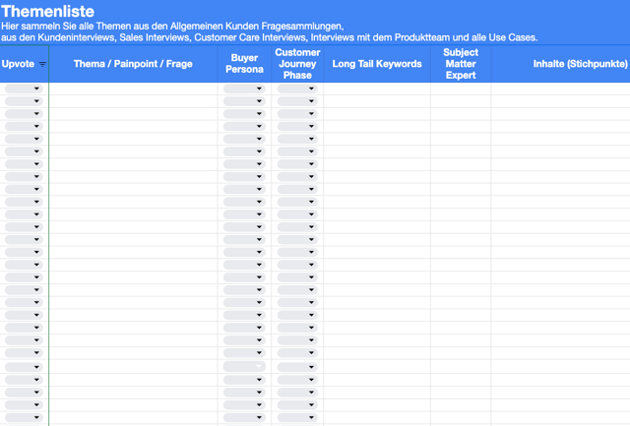Open the Buyer Persona dropdown in second data row
Viewport: 630px width, 426px height.
244,101
